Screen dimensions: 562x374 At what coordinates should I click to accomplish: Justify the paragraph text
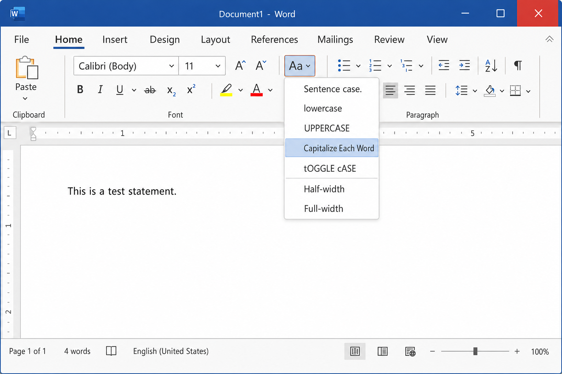point(430,90)
